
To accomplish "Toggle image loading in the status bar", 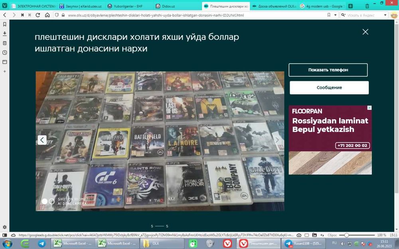I will (x=314, y=235).
